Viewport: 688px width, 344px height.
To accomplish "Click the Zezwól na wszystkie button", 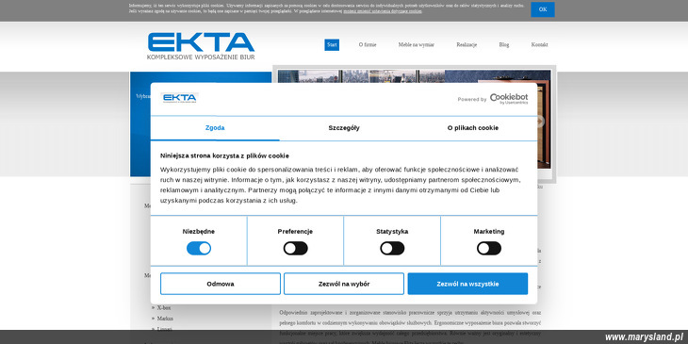I will pyautogui.click(x=467, y=284).
